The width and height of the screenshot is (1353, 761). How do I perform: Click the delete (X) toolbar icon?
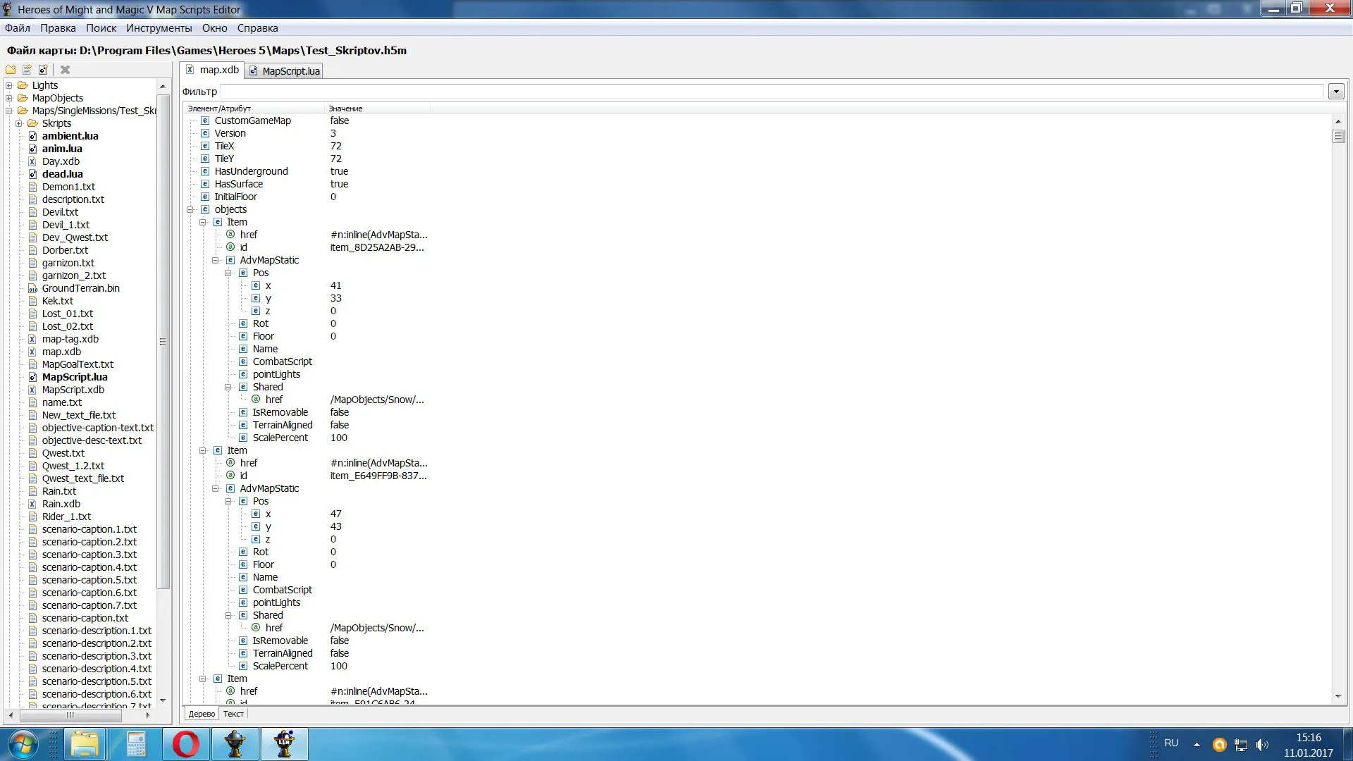point(65,70)
